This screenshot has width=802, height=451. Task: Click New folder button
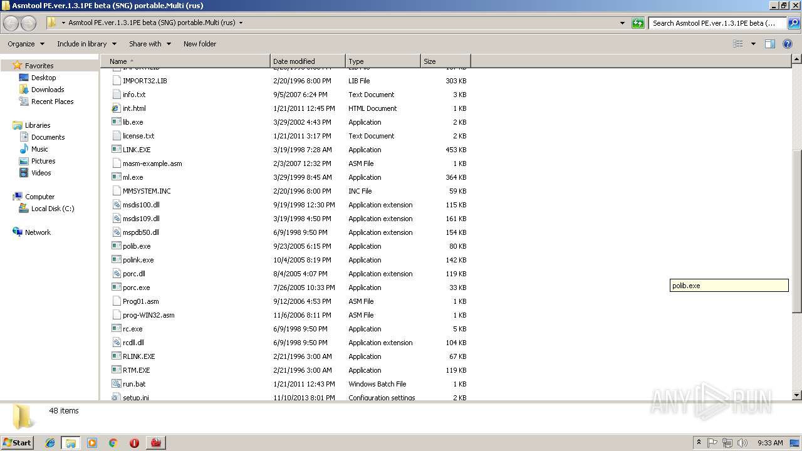[x=200, y=44]
